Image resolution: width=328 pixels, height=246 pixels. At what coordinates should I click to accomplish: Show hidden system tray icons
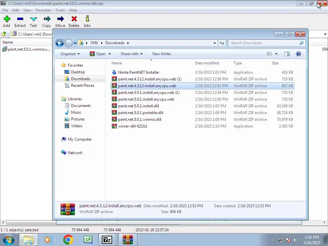coord(272,240)
